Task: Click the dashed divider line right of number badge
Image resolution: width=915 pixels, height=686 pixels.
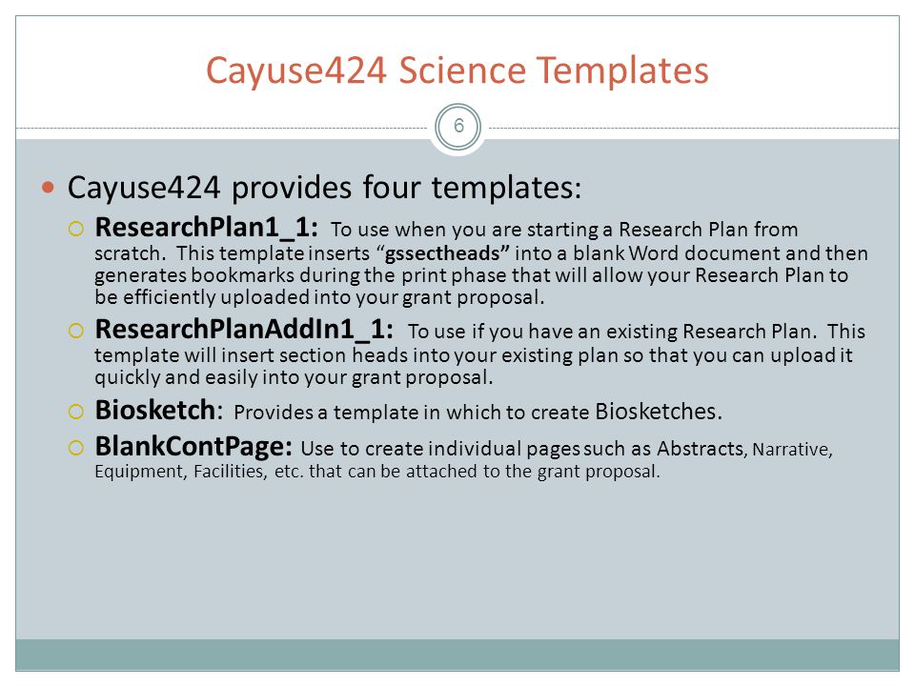Action: tap(693, 128)
